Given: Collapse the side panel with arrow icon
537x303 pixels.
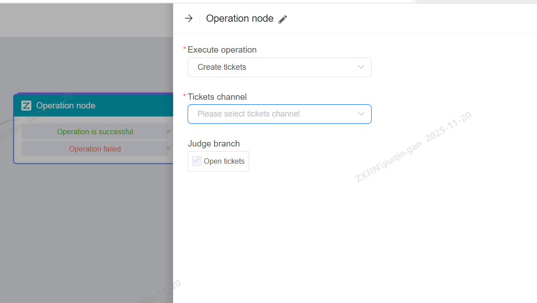Looking at the screenshot, I should pyautogui.click(x=189, y=19).
